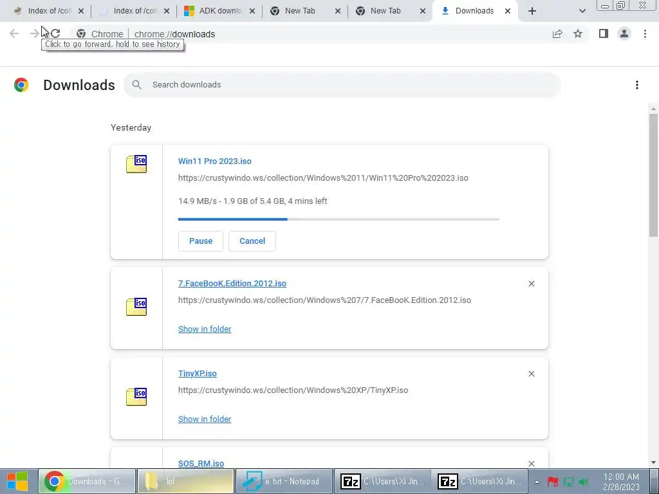Expand the tab search dropdown arrow
659x494 pixels.
(582, 12)
